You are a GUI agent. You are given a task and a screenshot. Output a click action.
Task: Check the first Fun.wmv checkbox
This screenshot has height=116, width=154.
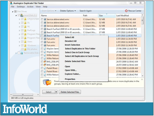42,39
